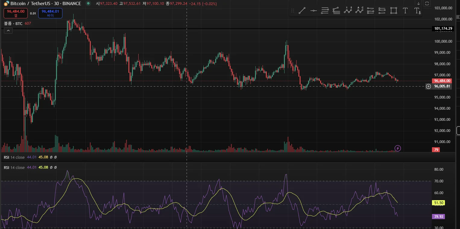Click the 80.00 RSI scale label
This screenshot has width=460, height=229.
tap(439, 169)
